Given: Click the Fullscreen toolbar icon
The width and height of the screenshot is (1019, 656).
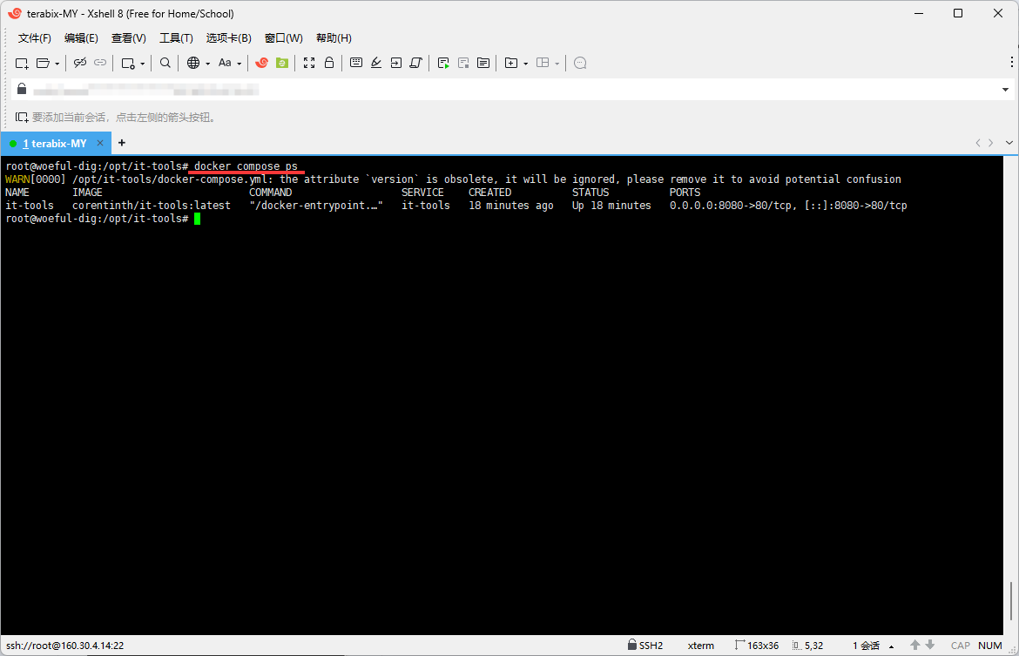Looking at the screenshot, I should 309,63.
